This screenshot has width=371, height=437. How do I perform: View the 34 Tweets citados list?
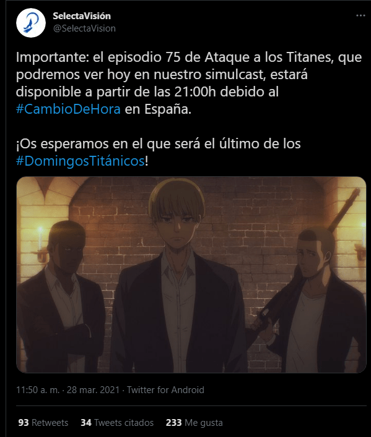pos(117,423)
